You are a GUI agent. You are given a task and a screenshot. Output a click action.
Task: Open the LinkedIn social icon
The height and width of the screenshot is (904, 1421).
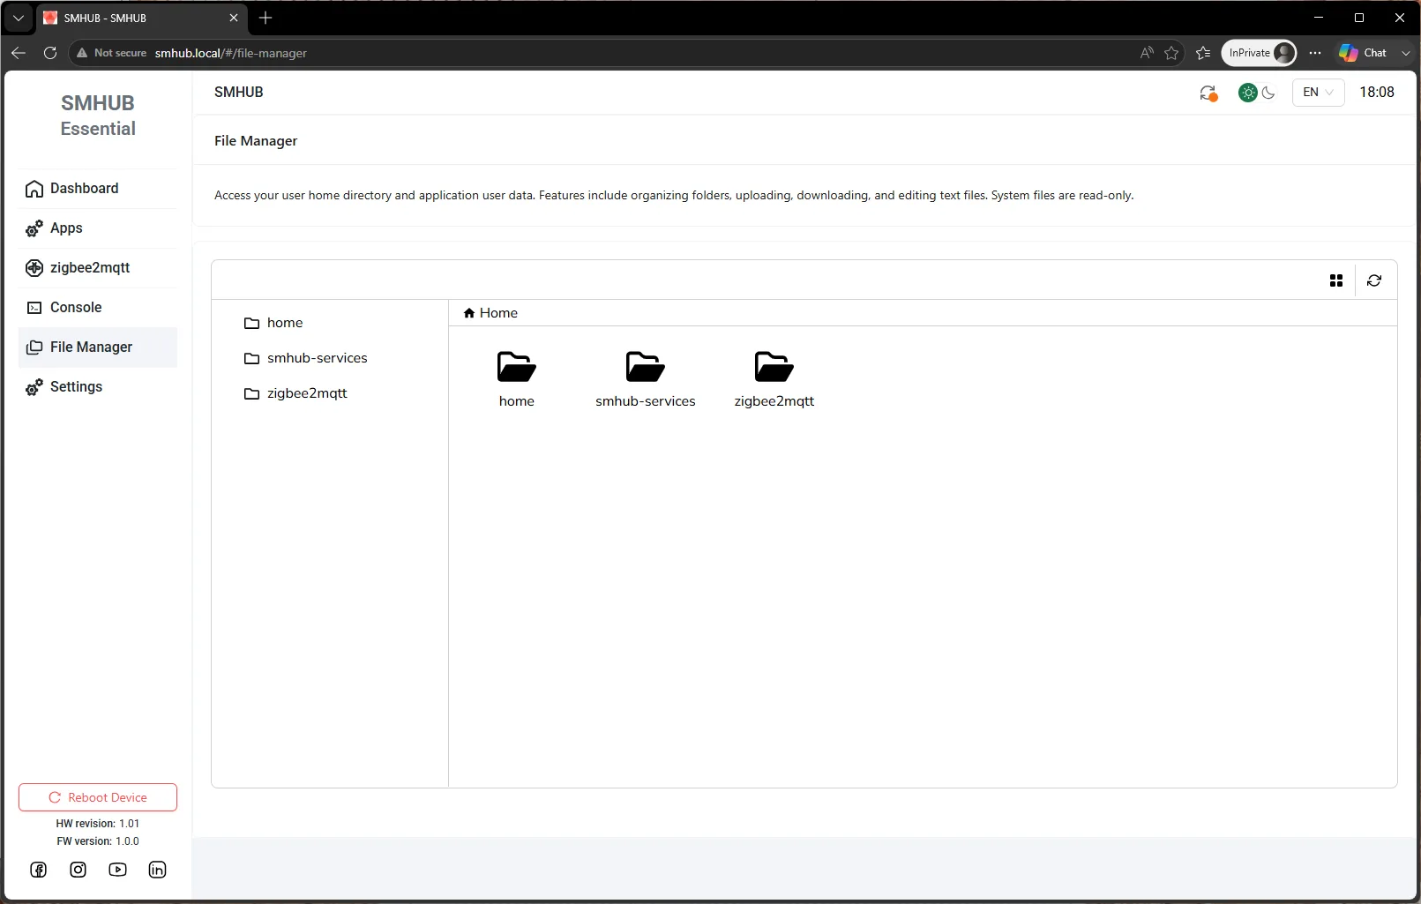(157, 870)
